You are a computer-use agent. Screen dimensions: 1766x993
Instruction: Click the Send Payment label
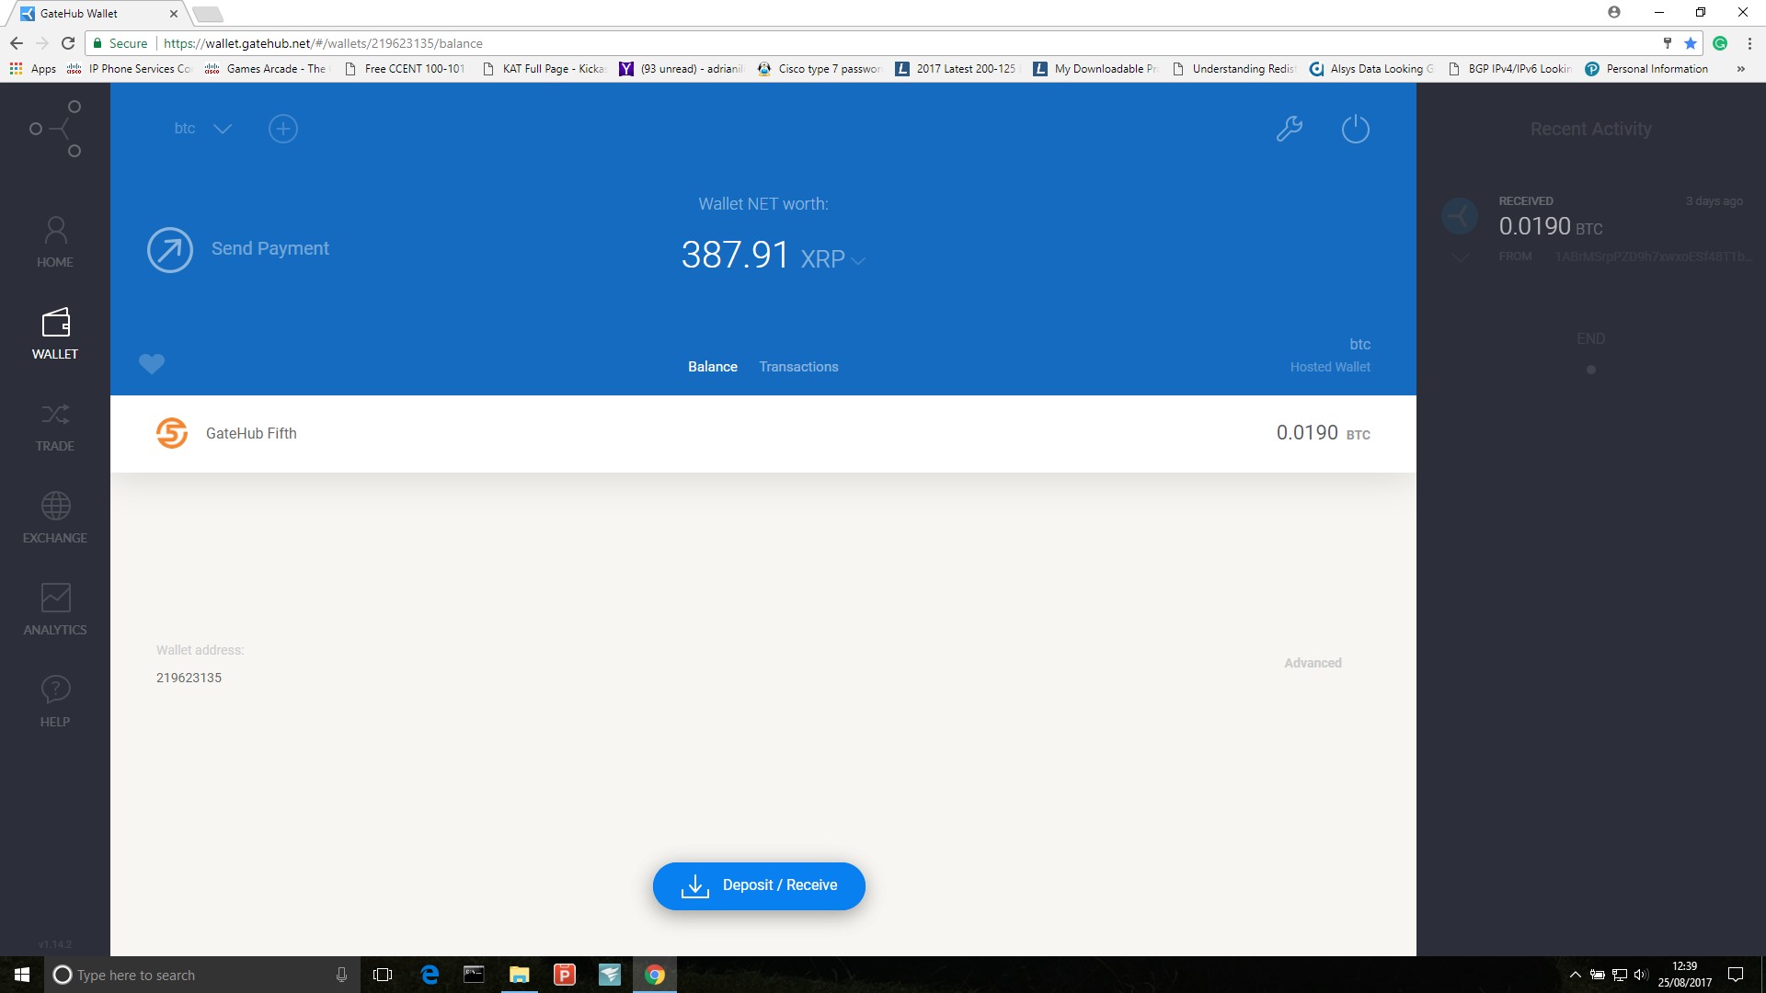pos(270,249)
